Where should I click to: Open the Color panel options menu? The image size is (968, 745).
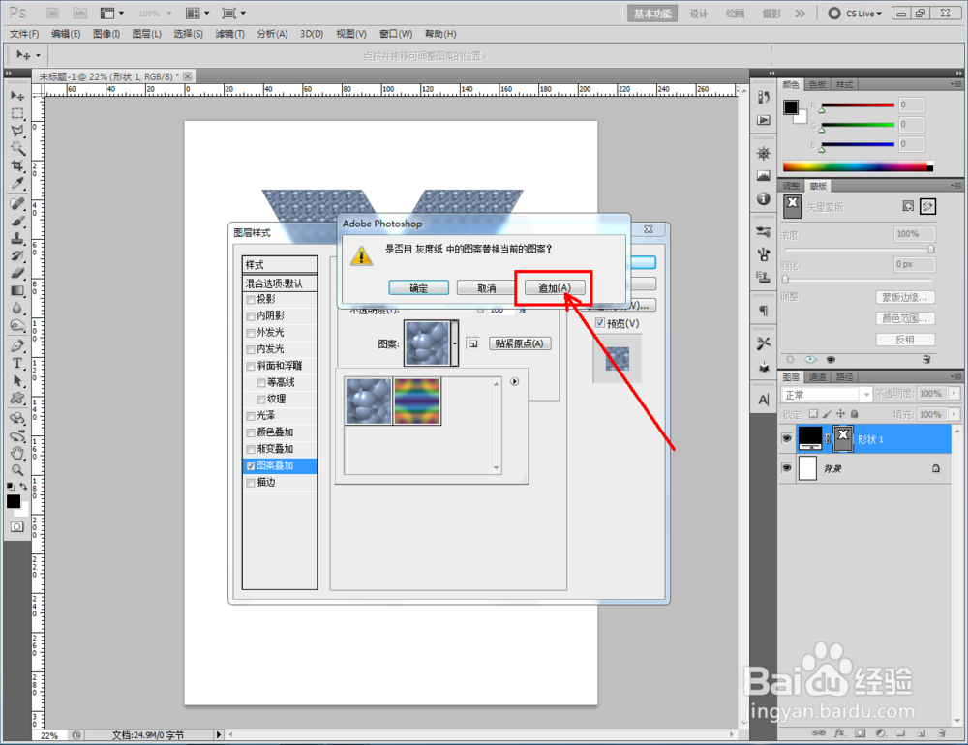point(955,84)
